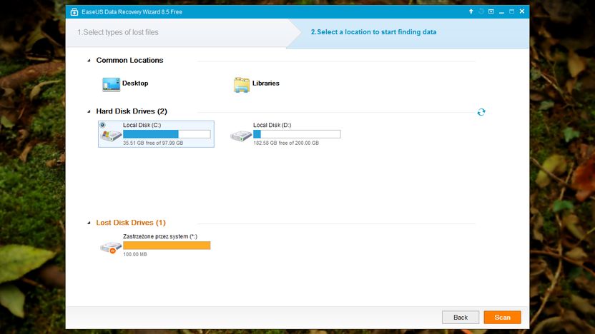Viewport: 595px width, 334px height.
Task: Click the EaseUS app logo icon
Action: 74,12
